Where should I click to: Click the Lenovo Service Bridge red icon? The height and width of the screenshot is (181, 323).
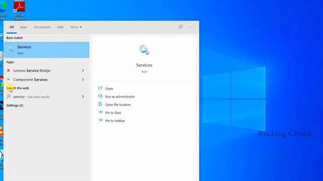point(9,70)
